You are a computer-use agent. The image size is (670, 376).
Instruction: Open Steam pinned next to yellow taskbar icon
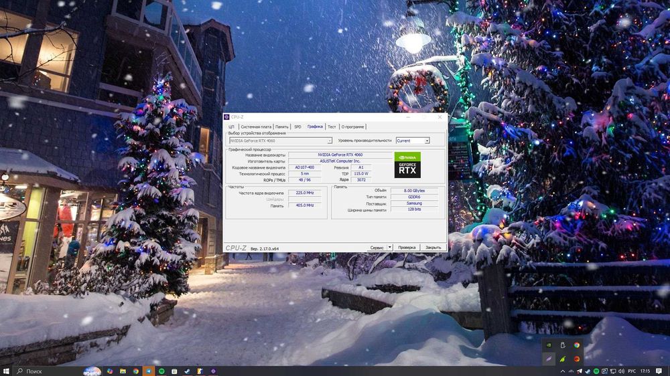pyautogui.click(x=187, y=371)
